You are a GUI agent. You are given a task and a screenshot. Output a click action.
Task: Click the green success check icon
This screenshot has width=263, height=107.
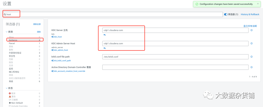[197, 4]
